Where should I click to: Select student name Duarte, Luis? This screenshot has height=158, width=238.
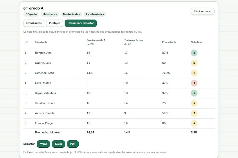point(43,63)
